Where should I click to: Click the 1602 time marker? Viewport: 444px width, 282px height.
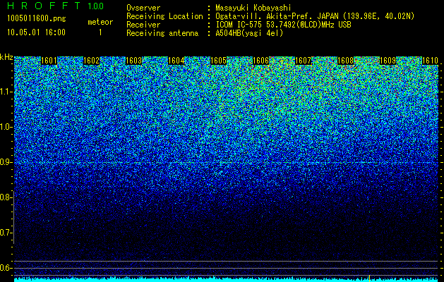point(92,61)
